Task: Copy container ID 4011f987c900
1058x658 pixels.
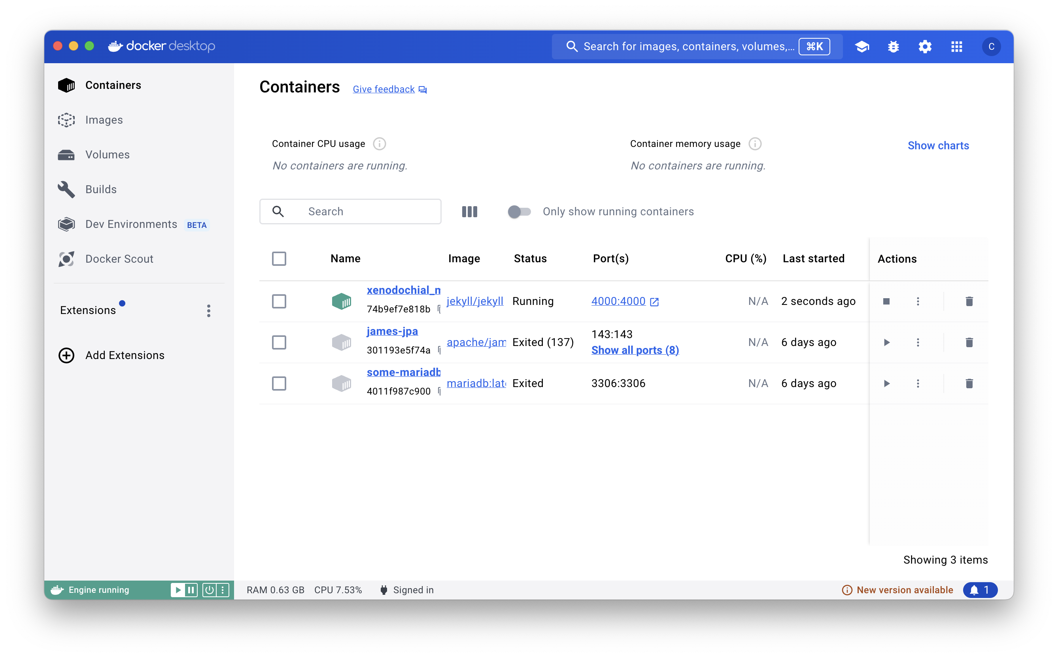Action: tap(438, 391)
